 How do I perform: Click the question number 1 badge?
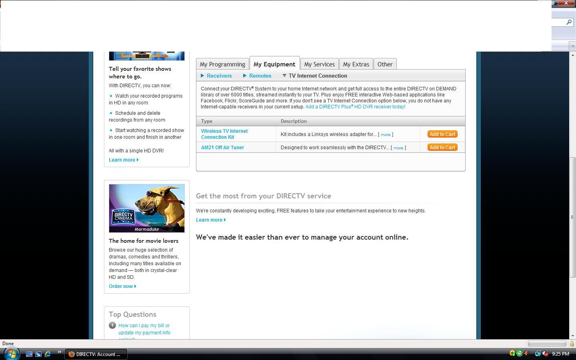coord(112,325)
